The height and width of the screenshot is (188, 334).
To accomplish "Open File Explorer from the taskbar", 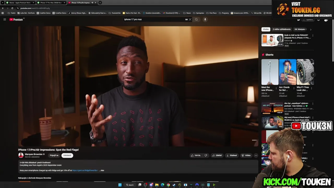I will point(157,185).
